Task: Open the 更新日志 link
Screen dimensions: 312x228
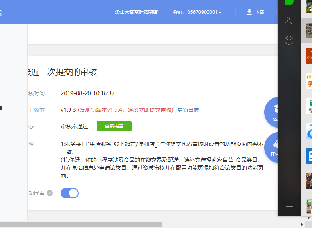Action: tap(188, 110)
